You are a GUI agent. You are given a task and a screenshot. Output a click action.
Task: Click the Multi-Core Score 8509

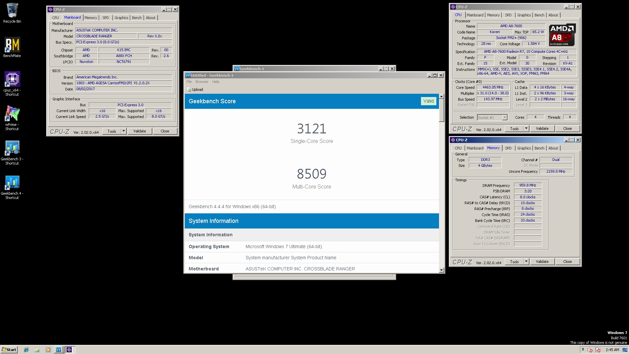click(312, 174)
